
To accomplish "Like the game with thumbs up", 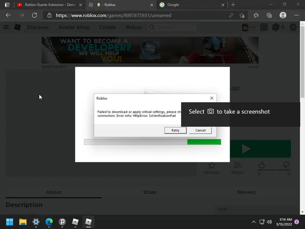I will (262, 165).
